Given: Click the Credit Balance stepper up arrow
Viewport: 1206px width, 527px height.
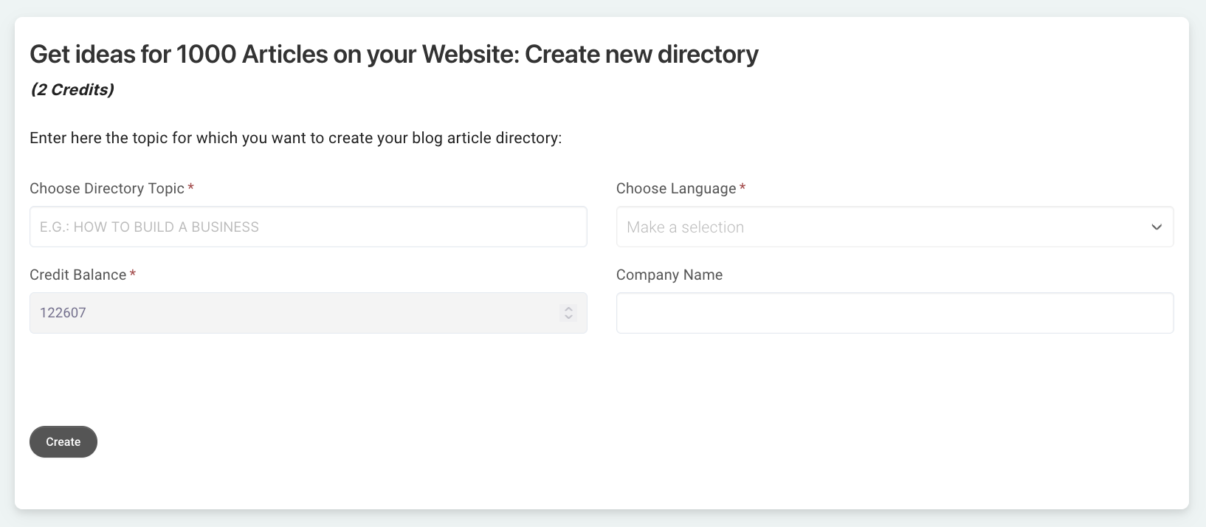Looking at the screenshot, I should tap(568, 309).
